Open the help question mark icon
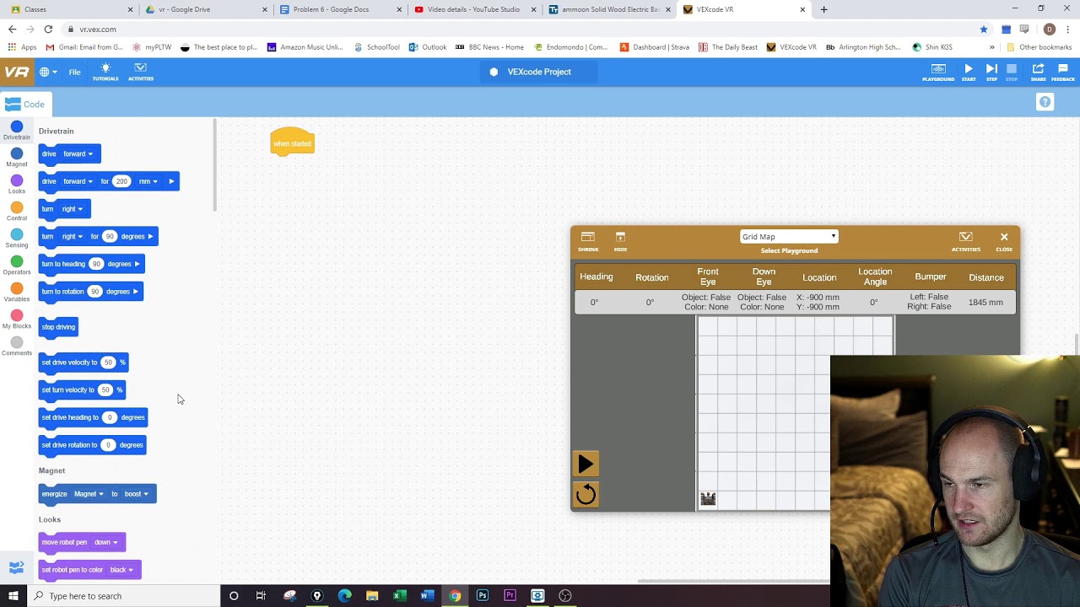The width and height of the screenshot is (1080, 607). tap(1045, 102)
